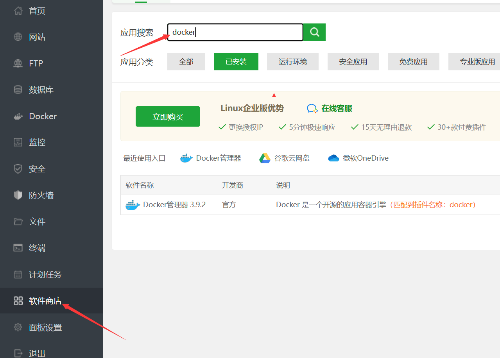Switch to 运行环境 category

point(293,62)
